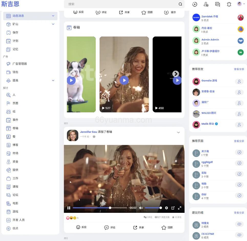
Task: Pause Jennifer Sou's video
Action: pyautogui.click(x=69, y=208)
